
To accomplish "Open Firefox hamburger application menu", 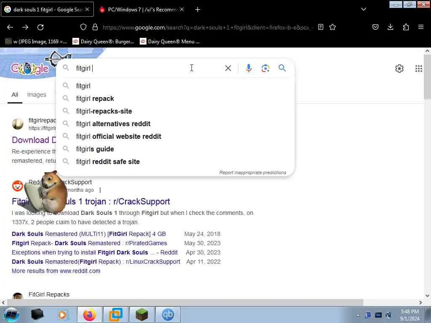I will coord(421,27).
